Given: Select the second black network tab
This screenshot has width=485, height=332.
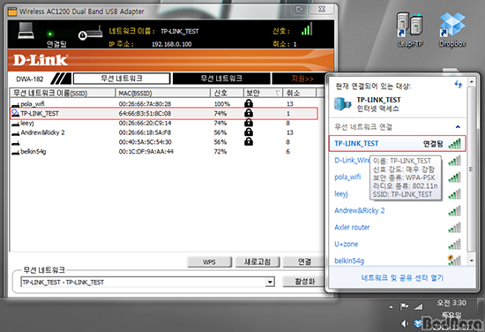Looking at the screenshot, I should (x=221, y=79).
